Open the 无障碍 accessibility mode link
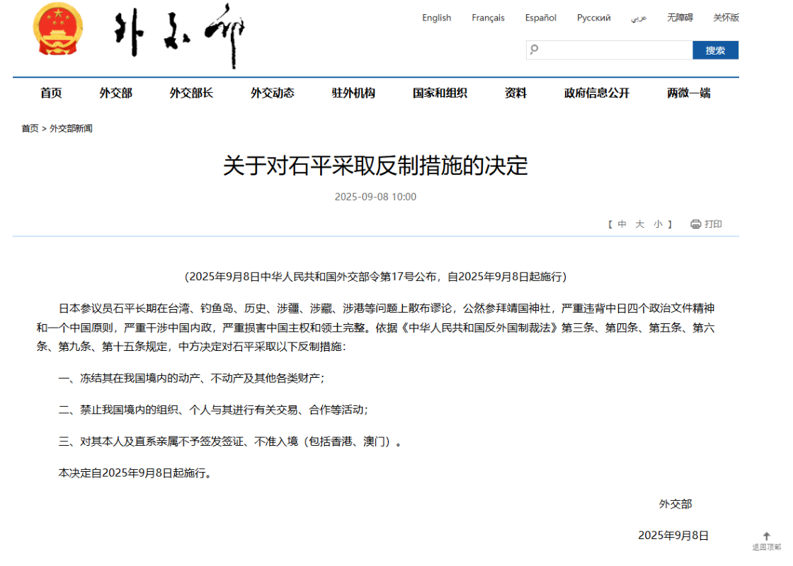This screenshot has width=793, height=566. pyautogui.click(x=680, y=18)
